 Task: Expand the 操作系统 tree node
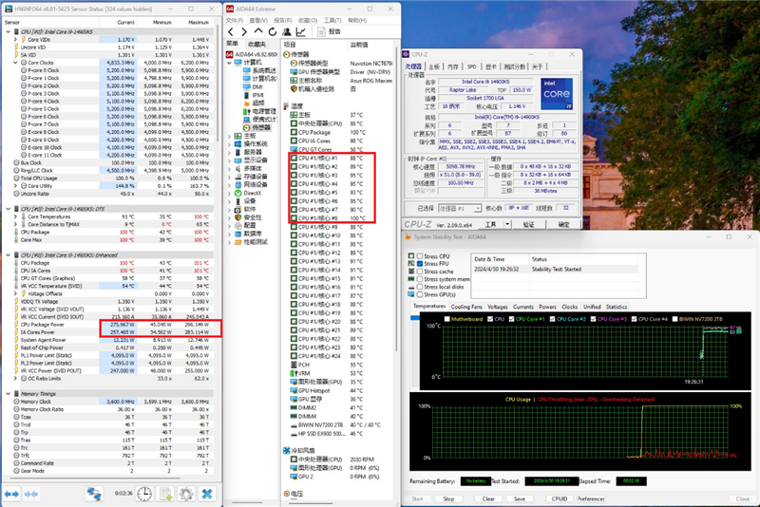(230, 144)
